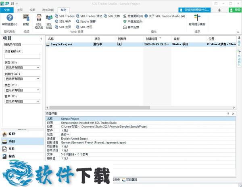The width and height of the screenshot is (242, 187).
Task: Click the quick access save icon
Action: pyautogui.click(x=13, y=3)
